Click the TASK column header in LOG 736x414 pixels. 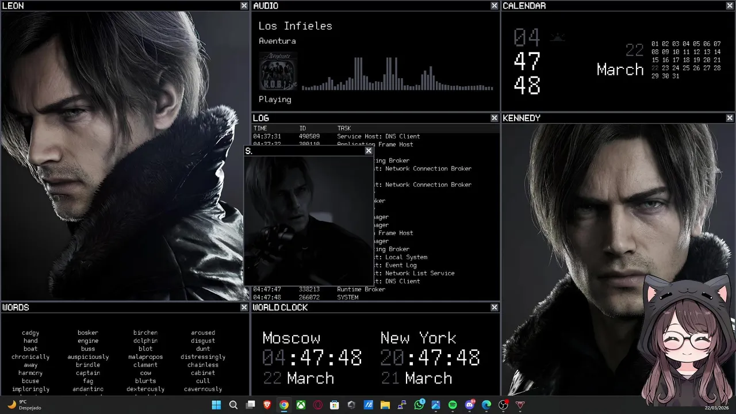(x=344, y=128)
